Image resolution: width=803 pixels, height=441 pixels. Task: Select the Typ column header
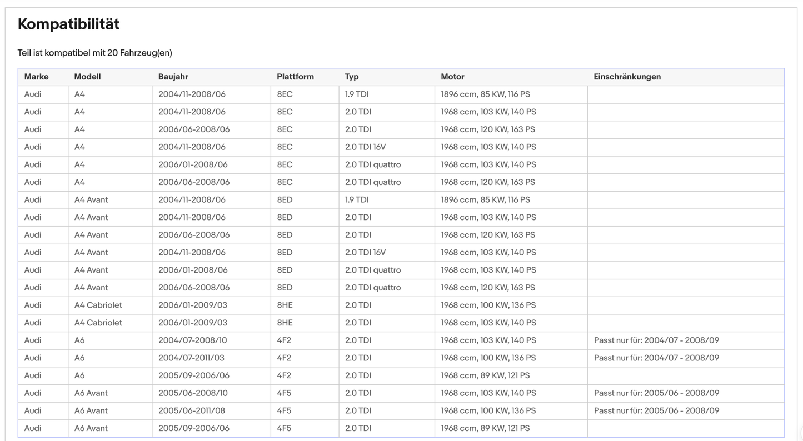click(352, 77)
